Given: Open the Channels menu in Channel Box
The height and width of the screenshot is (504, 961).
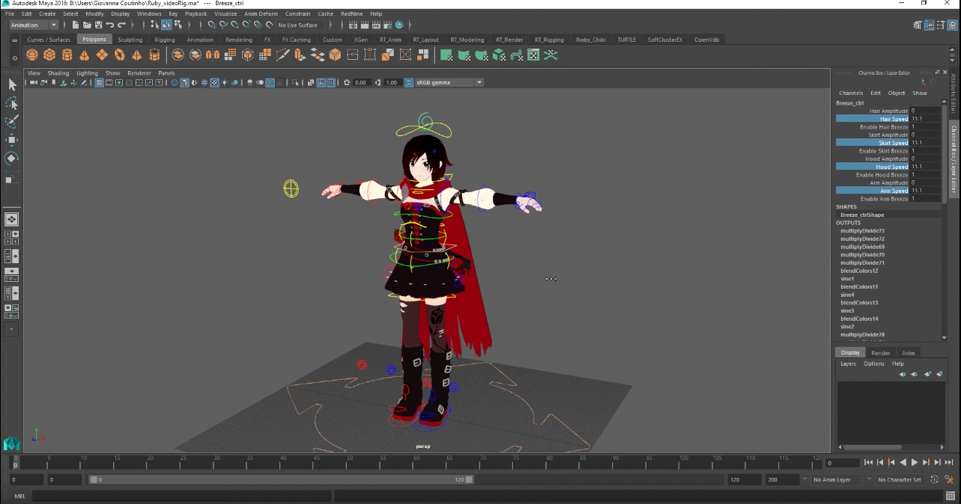Looking at the screenshot, I should coord(851,93).
